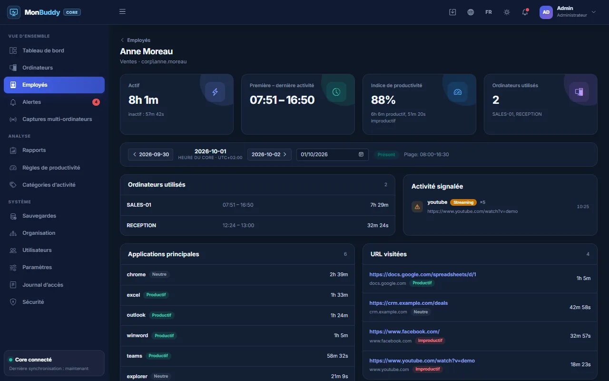Open the Organisation page
This screenshot has height=381, width=609.
[x=54, y=233]
